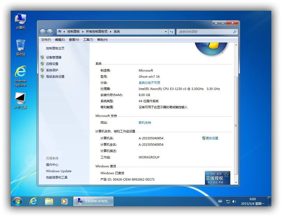Click the control panel icon in address bar
The width and height of the screenshot is (282, 217).
60,32
